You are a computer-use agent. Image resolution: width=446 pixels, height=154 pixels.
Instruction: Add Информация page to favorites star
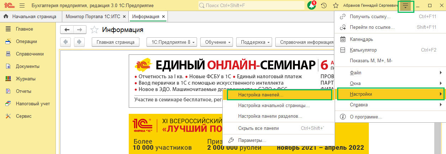(94, 30)
